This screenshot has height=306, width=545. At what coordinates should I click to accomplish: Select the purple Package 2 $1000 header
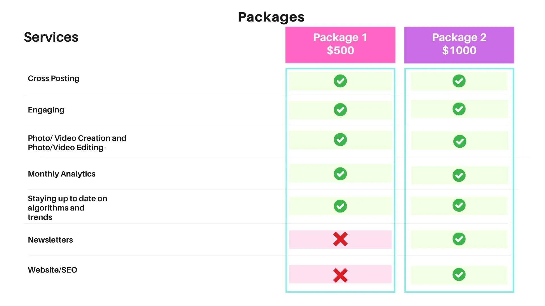(459, 45)
